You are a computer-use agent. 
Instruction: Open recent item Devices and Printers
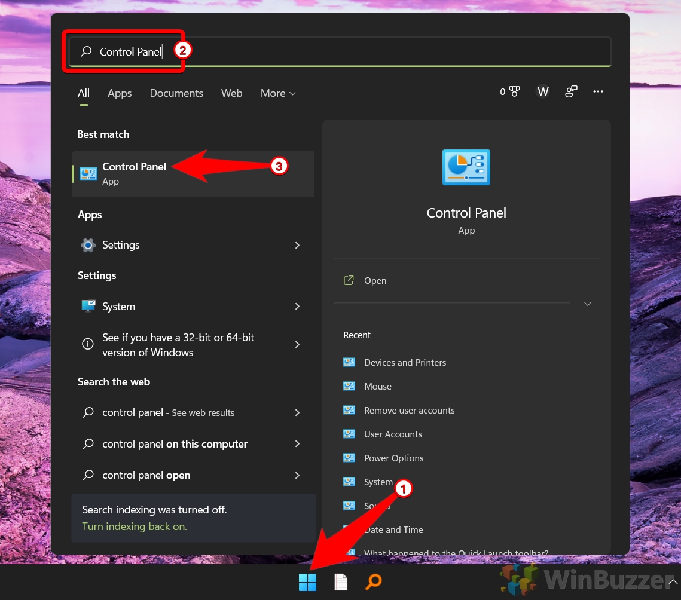(405, 363)
